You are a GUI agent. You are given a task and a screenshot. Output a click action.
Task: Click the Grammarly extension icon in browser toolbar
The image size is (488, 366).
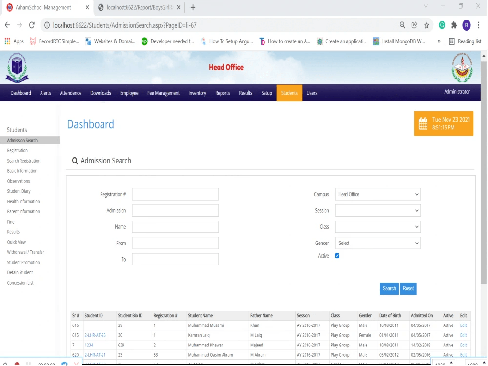tap(442, 25)
